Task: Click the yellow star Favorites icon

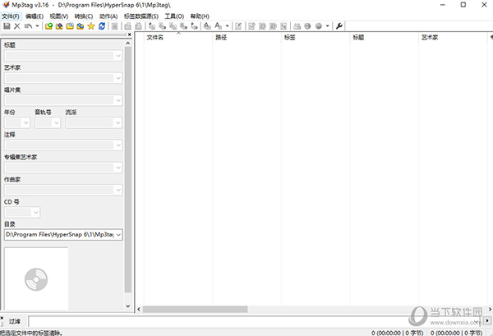Action: point(91,26)
